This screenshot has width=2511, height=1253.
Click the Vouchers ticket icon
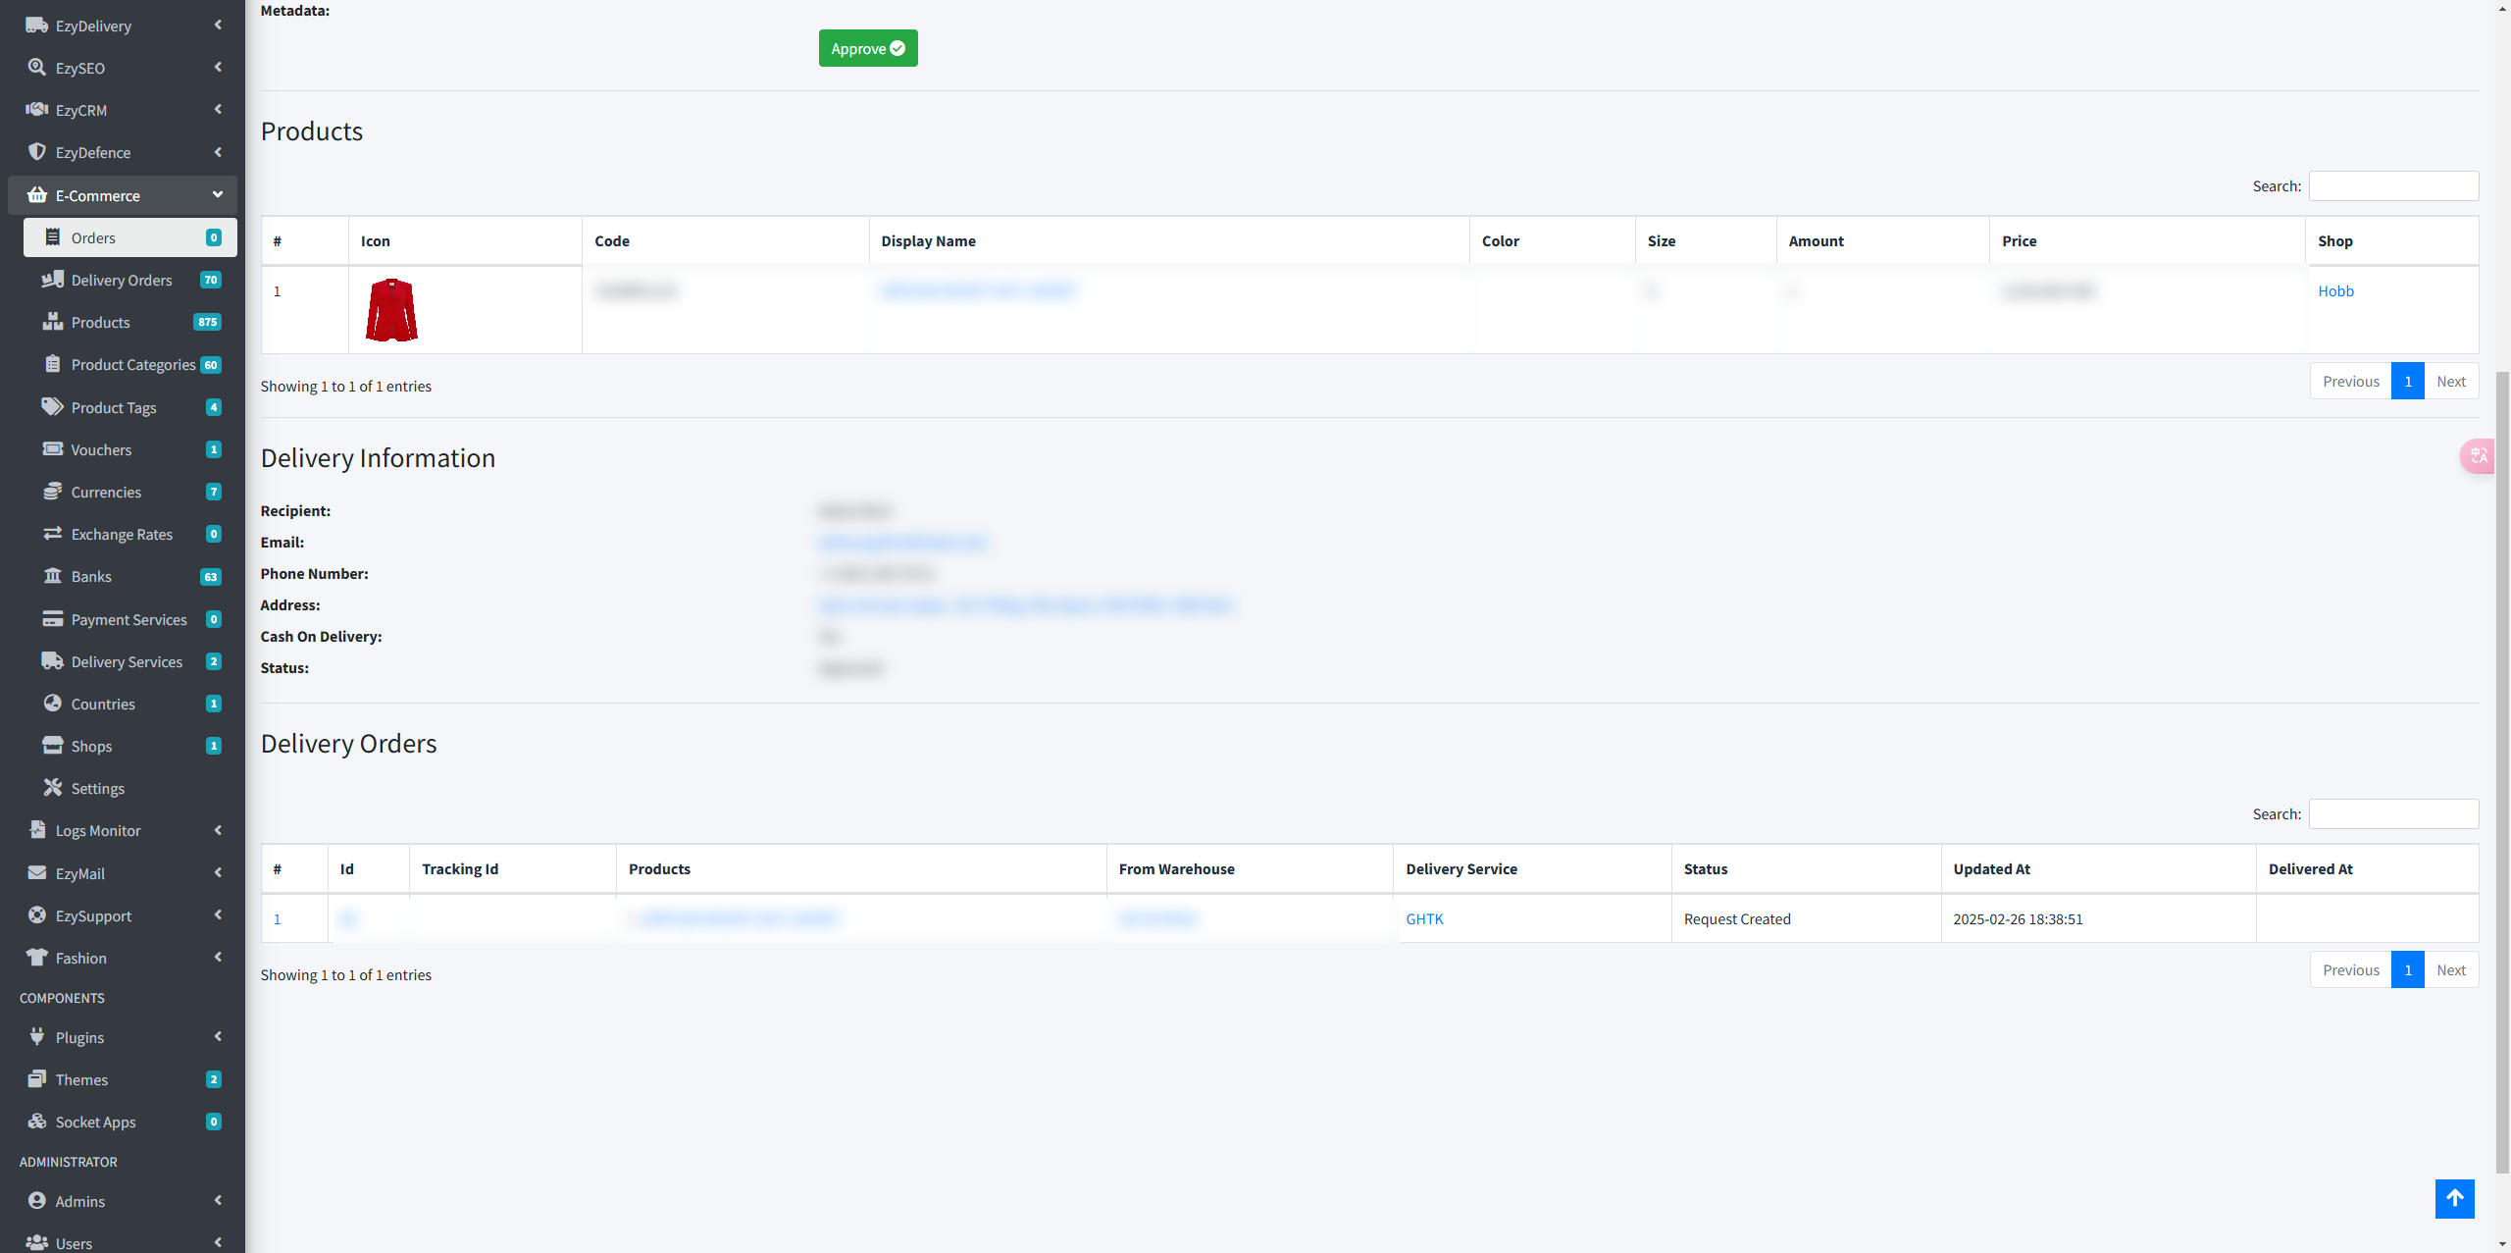[x=53, y=449]
